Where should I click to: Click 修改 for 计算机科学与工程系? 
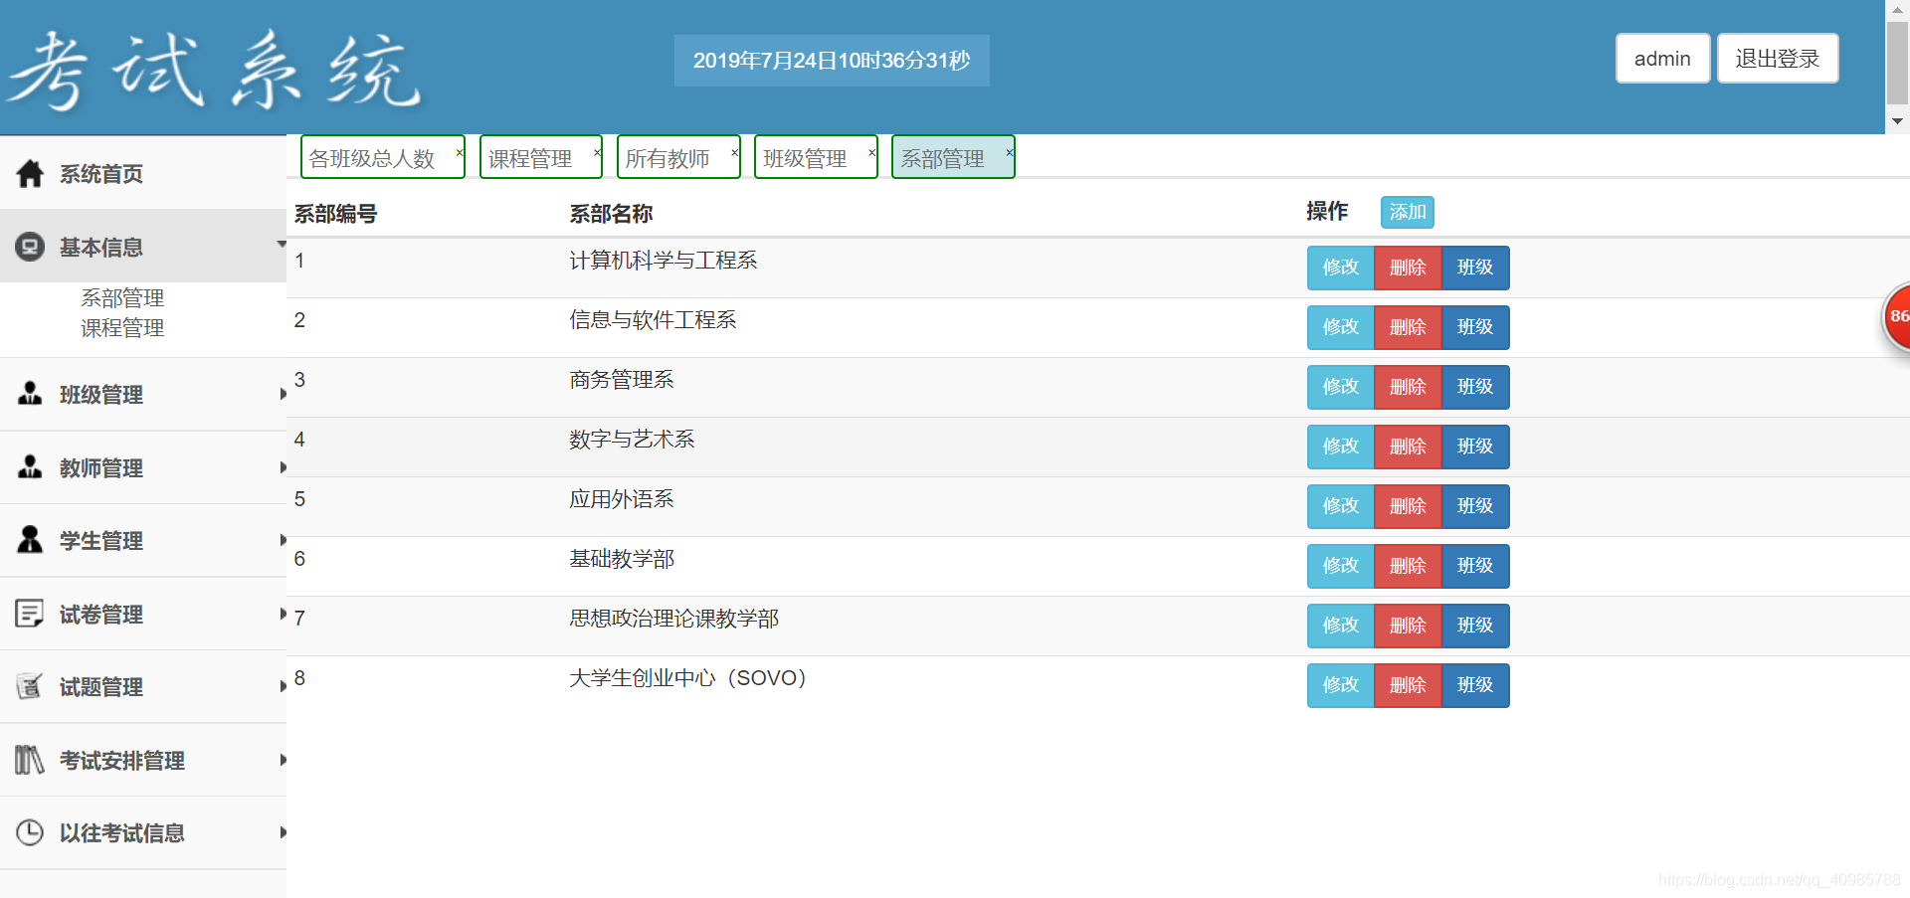coord(1340,268)
